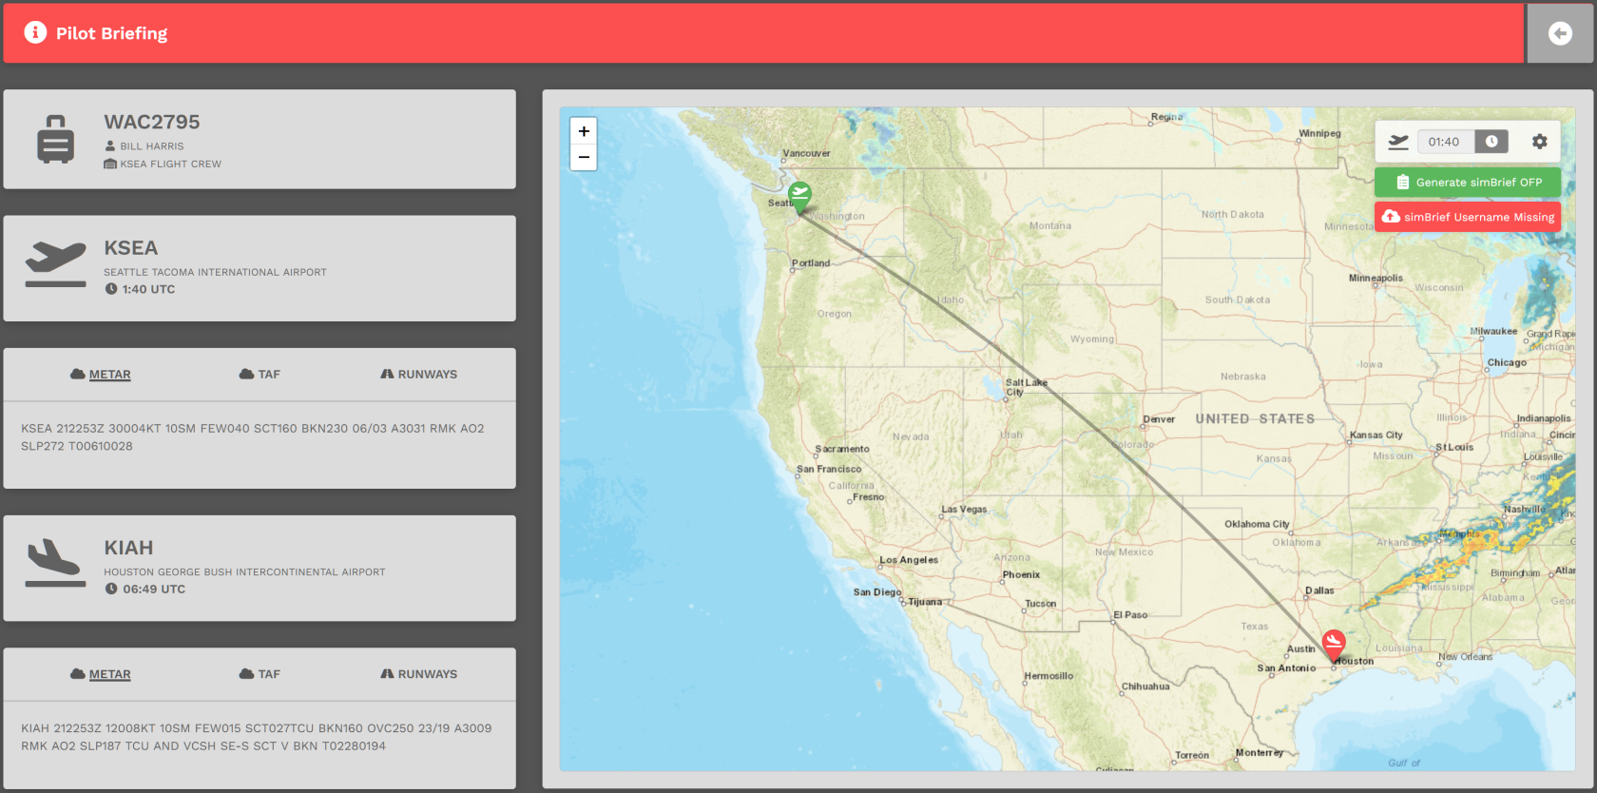Image resolution: width=1597 pixels, height=793 pixels.
Task: Click the Denver label on the map
Action: point(1159,419)
